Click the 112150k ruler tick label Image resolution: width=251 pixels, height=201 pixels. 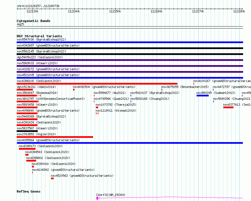(115, 11)
